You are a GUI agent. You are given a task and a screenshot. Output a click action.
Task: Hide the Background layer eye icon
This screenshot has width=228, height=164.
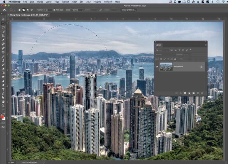click(x=157, y=67)
